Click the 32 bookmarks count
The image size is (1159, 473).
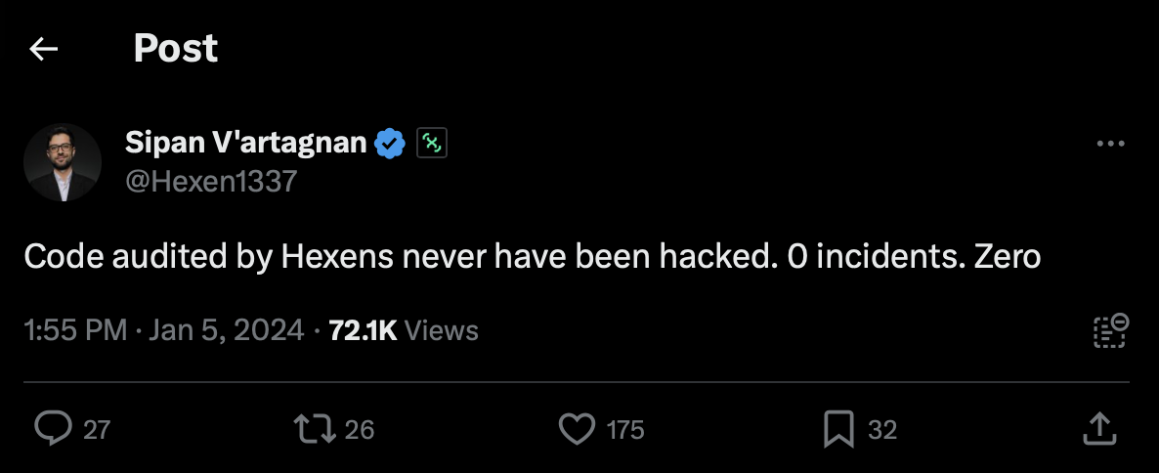point(882,429)
